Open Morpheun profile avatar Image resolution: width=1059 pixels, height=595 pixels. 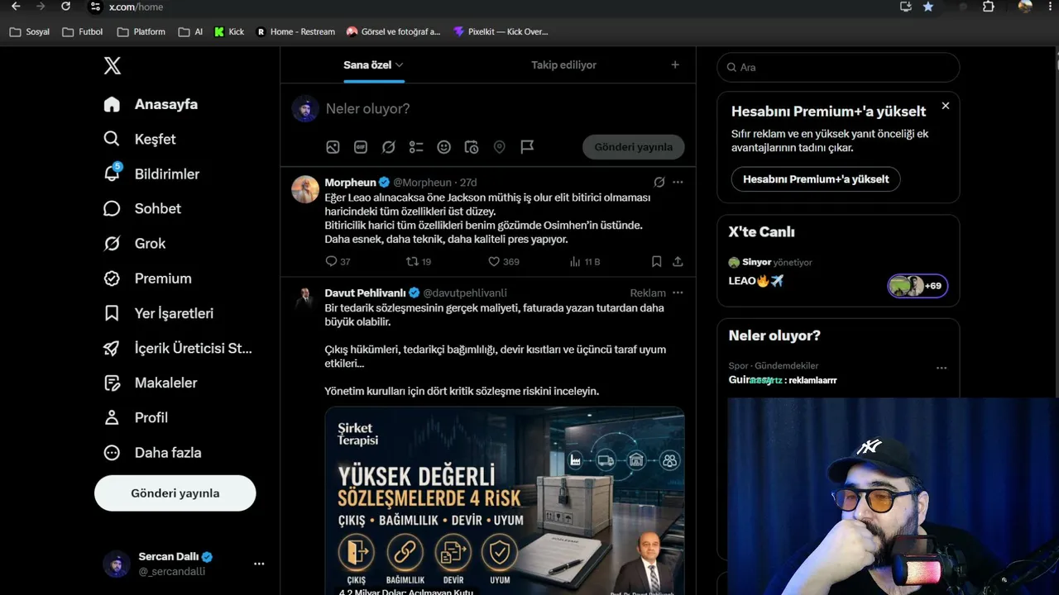[x=305, y=189]
